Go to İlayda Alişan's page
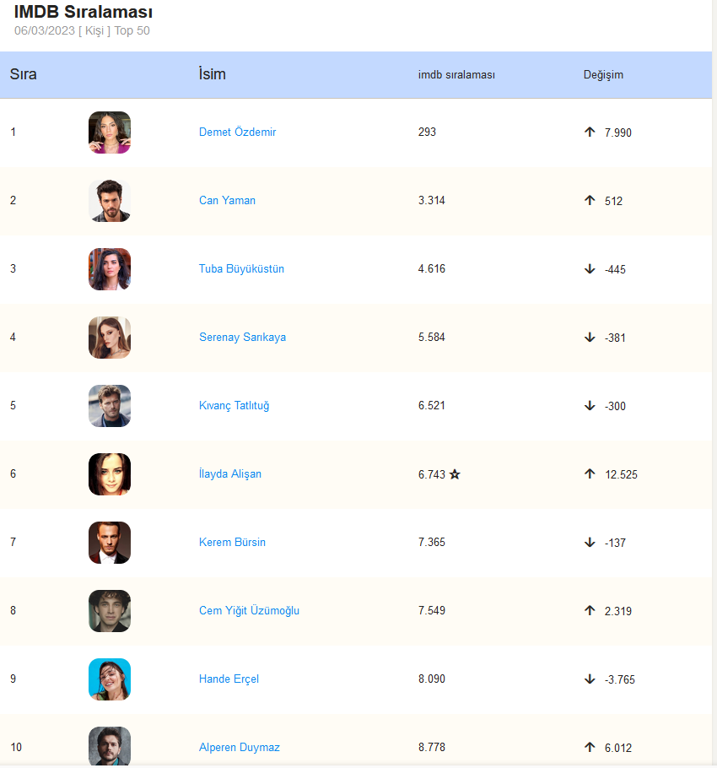717x768 pixels. (229, 474)
